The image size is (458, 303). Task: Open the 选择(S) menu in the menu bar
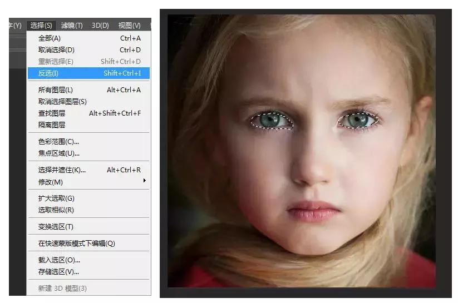(x=41, y=26)
